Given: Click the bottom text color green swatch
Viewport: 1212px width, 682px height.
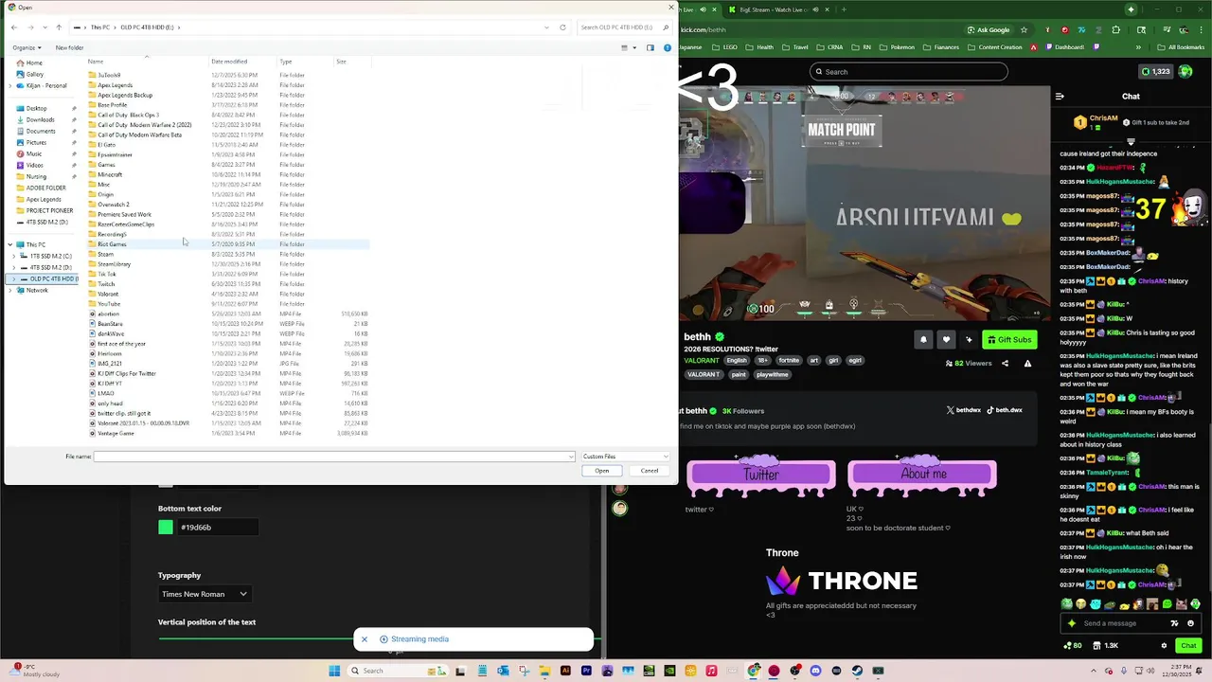Looking at the screenshot, I should [x=166, y=528].
